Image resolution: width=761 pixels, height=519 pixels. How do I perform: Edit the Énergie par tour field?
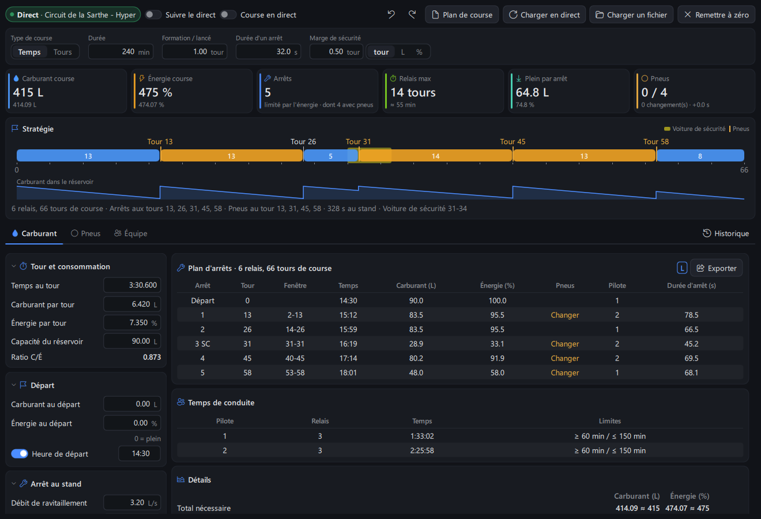tap(132, 322)
